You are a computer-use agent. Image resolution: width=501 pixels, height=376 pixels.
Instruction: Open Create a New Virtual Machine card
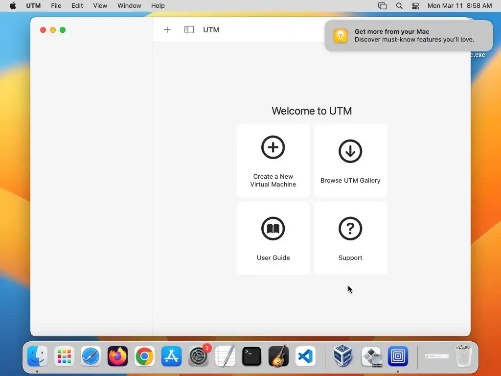coord(273,161)
